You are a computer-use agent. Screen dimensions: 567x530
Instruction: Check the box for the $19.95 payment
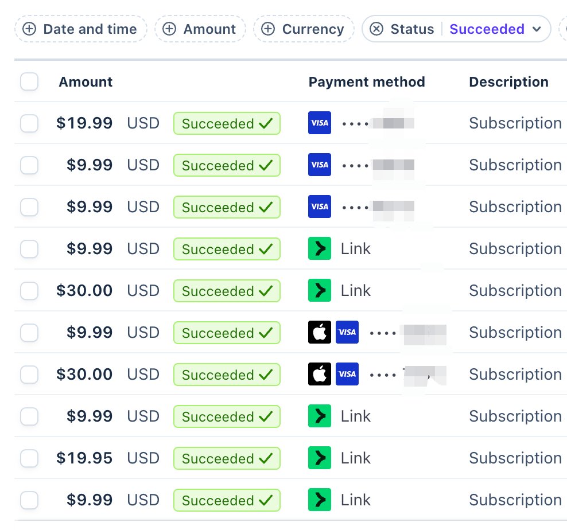(29, 458)
